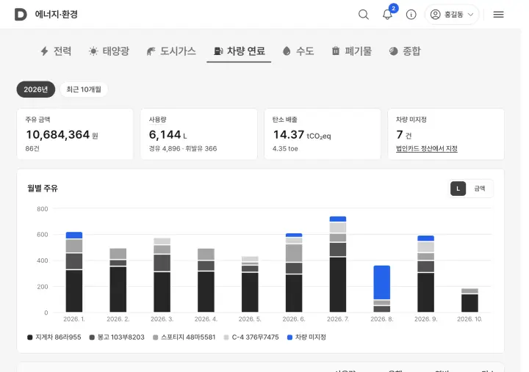Toggle legend 봉고 103부8203 swatch
Viewport: 529px width, 372px height.
(92, 338)
